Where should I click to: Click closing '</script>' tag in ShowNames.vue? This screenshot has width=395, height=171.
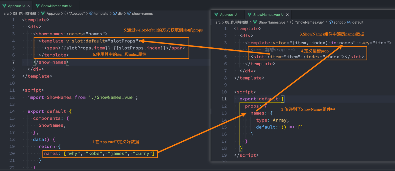(246, 155)
